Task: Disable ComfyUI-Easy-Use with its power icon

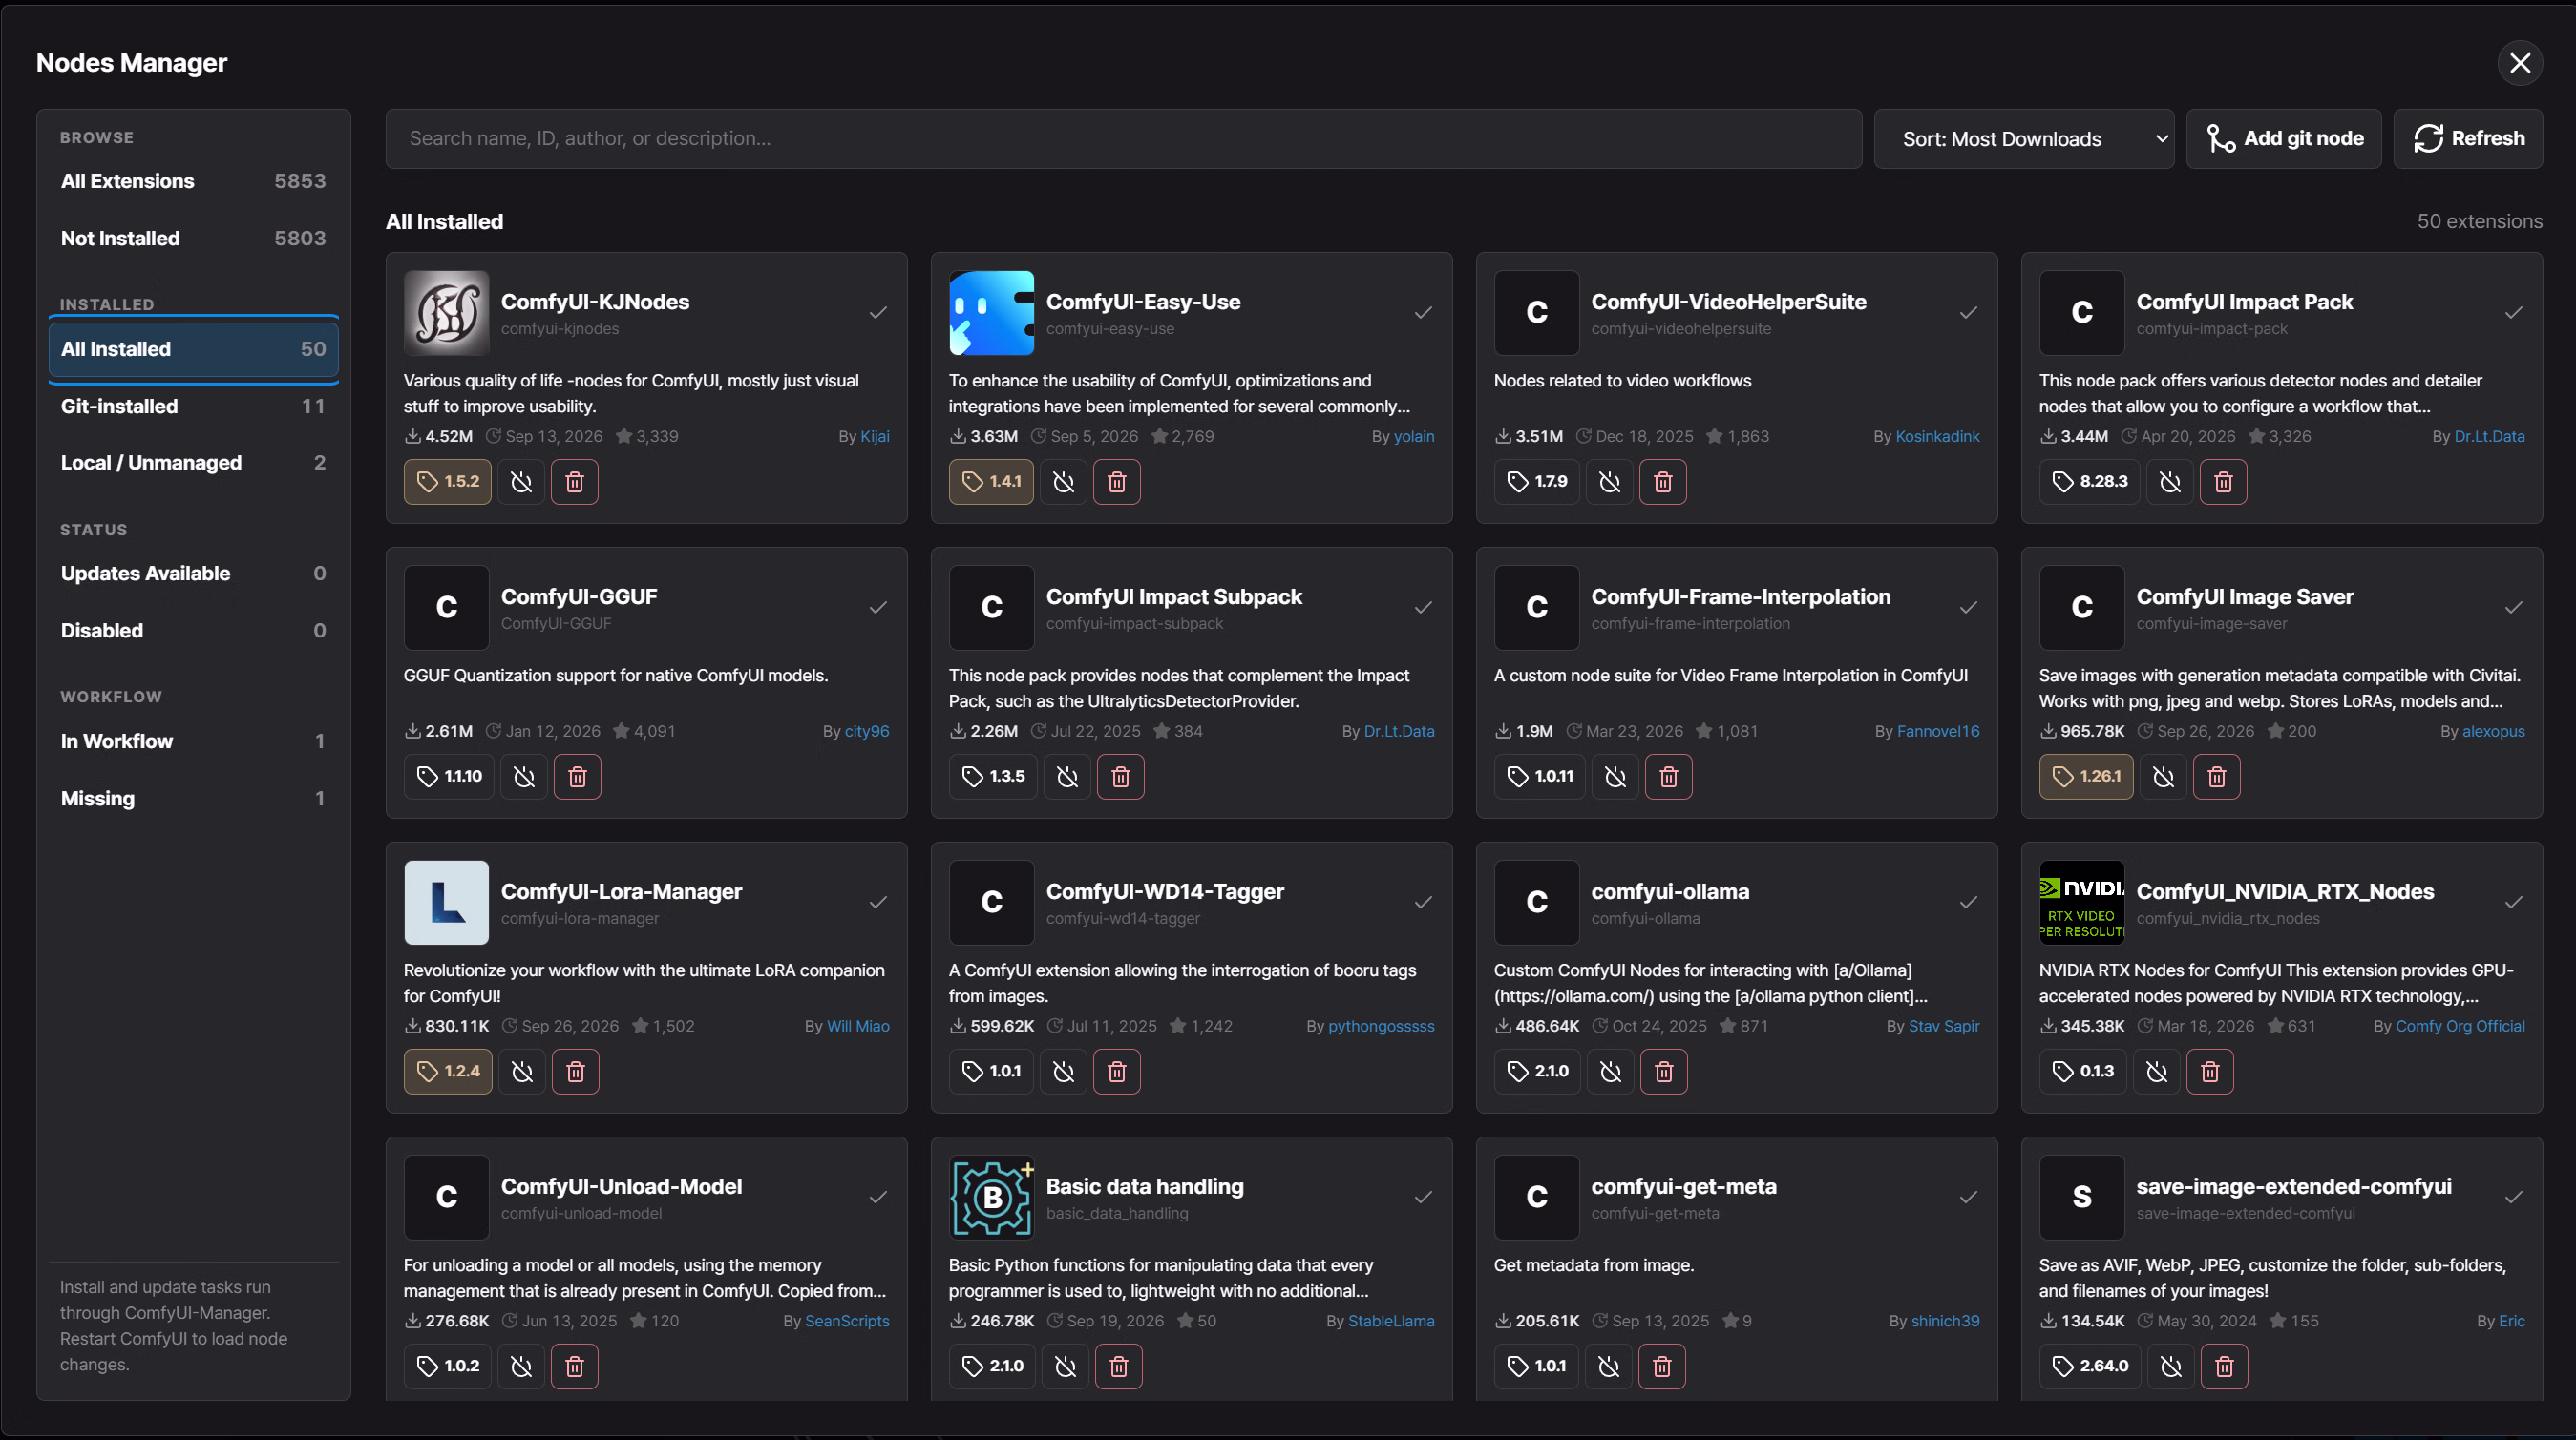Action: pos(1063,482)
